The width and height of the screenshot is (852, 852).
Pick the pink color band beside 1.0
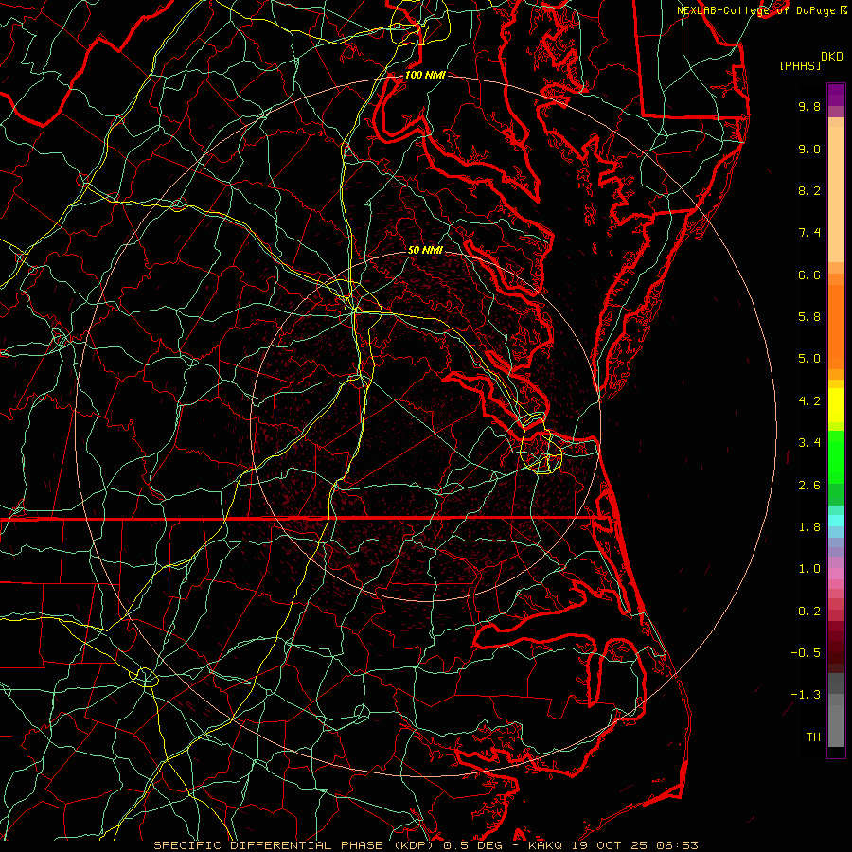coord(836,574)
